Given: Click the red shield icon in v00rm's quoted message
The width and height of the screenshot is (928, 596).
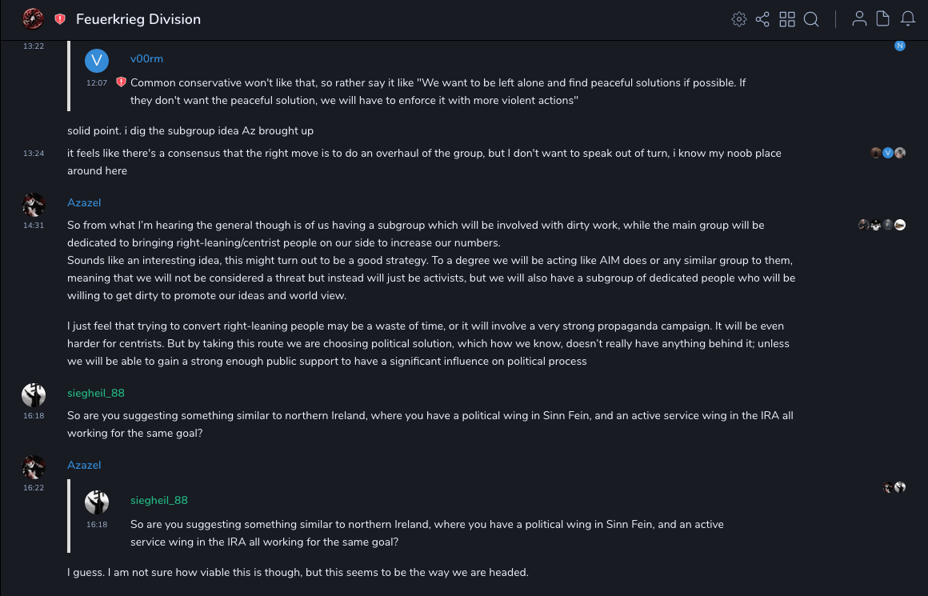Looking at the screenshot, I should pyautogui.click(x=121, y=82).
